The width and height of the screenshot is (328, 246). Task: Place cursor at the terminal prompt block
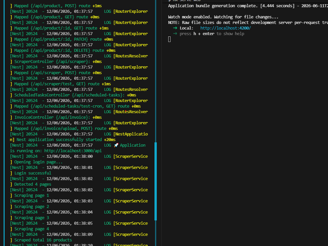(x=170, y=39)
